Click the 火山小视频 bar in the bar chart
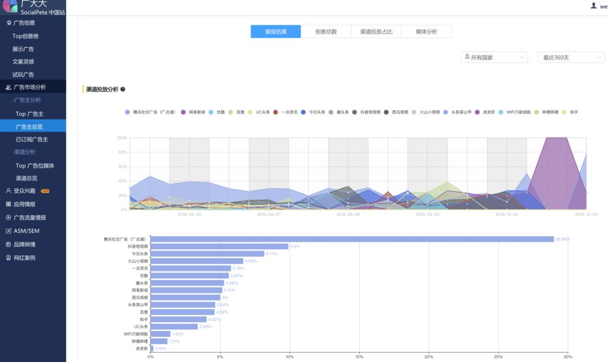The height and width of the screenshot is (362, 608). pos(197,261)
